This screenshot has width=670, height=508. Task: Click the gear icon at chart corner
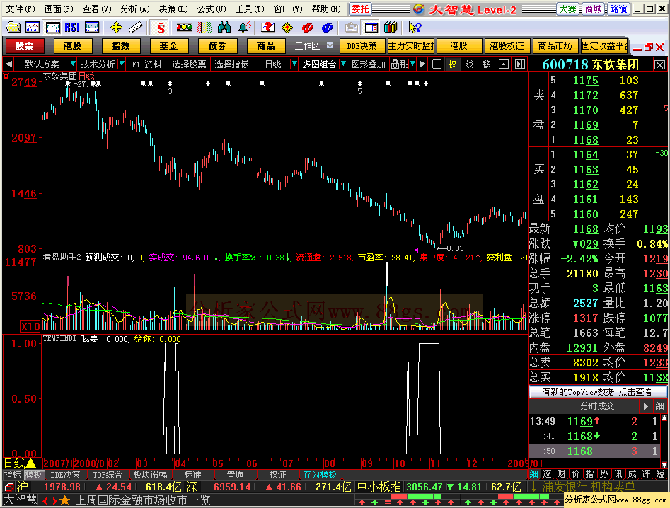6,76
